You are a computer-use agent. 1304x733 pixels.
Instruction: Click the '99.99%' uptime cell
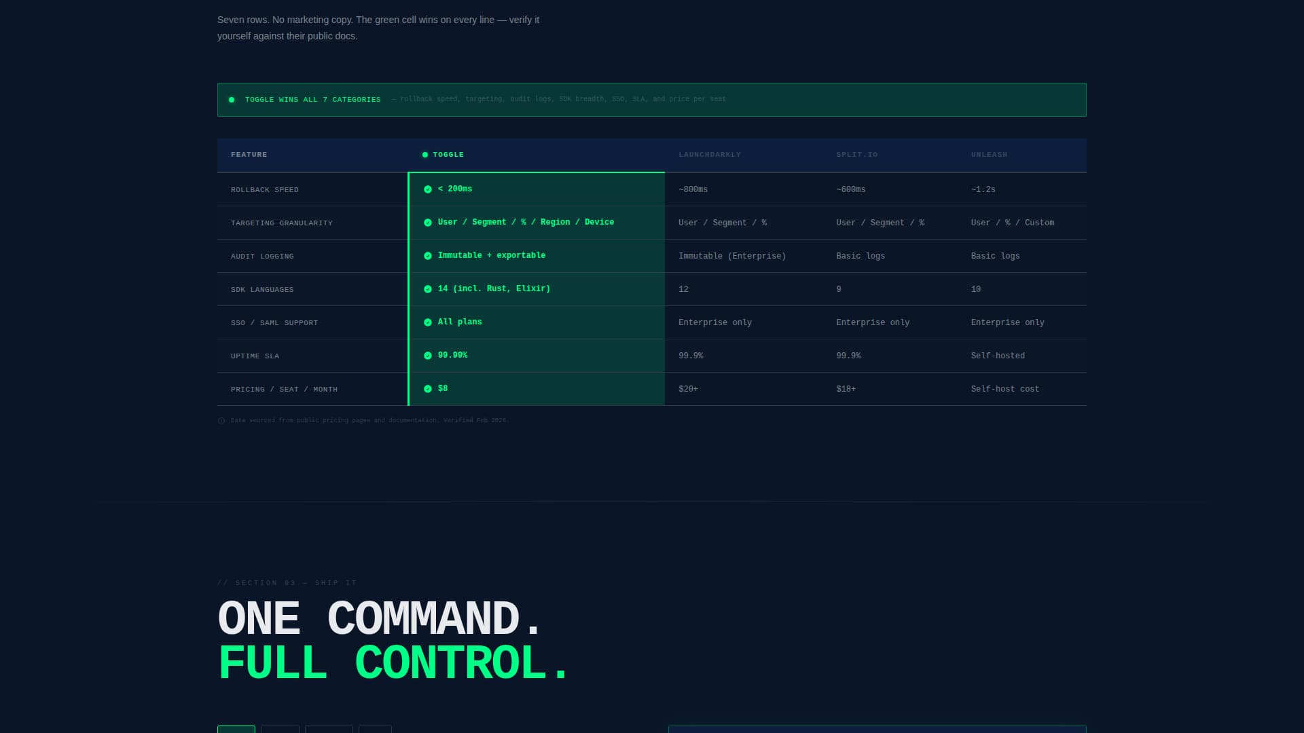[537, 356]
